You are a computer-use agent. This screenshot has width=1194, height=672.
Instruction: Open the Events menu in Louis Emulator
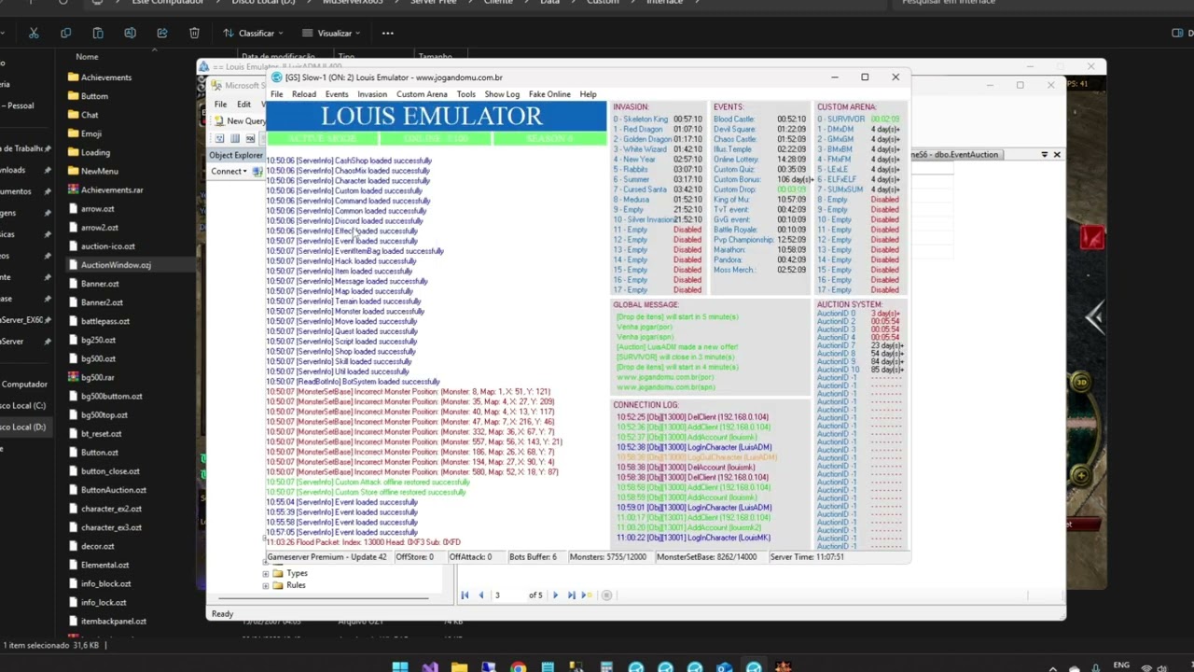coord(337,94)
